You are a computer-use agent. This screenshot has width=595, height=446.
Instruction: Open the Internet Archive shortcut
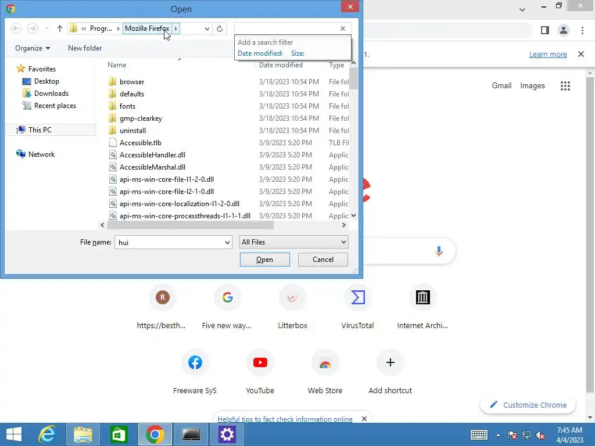pos(422,307)
